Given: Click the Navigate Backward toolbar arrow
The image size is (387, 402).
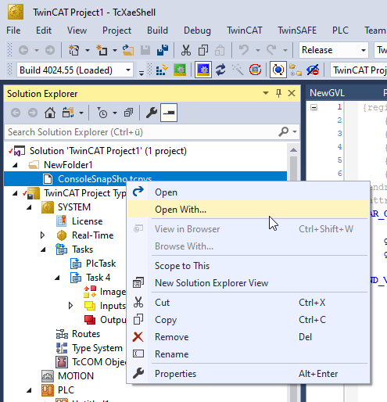Looking at the screenshot, I should pyautogui.click(x=23, y=50).
